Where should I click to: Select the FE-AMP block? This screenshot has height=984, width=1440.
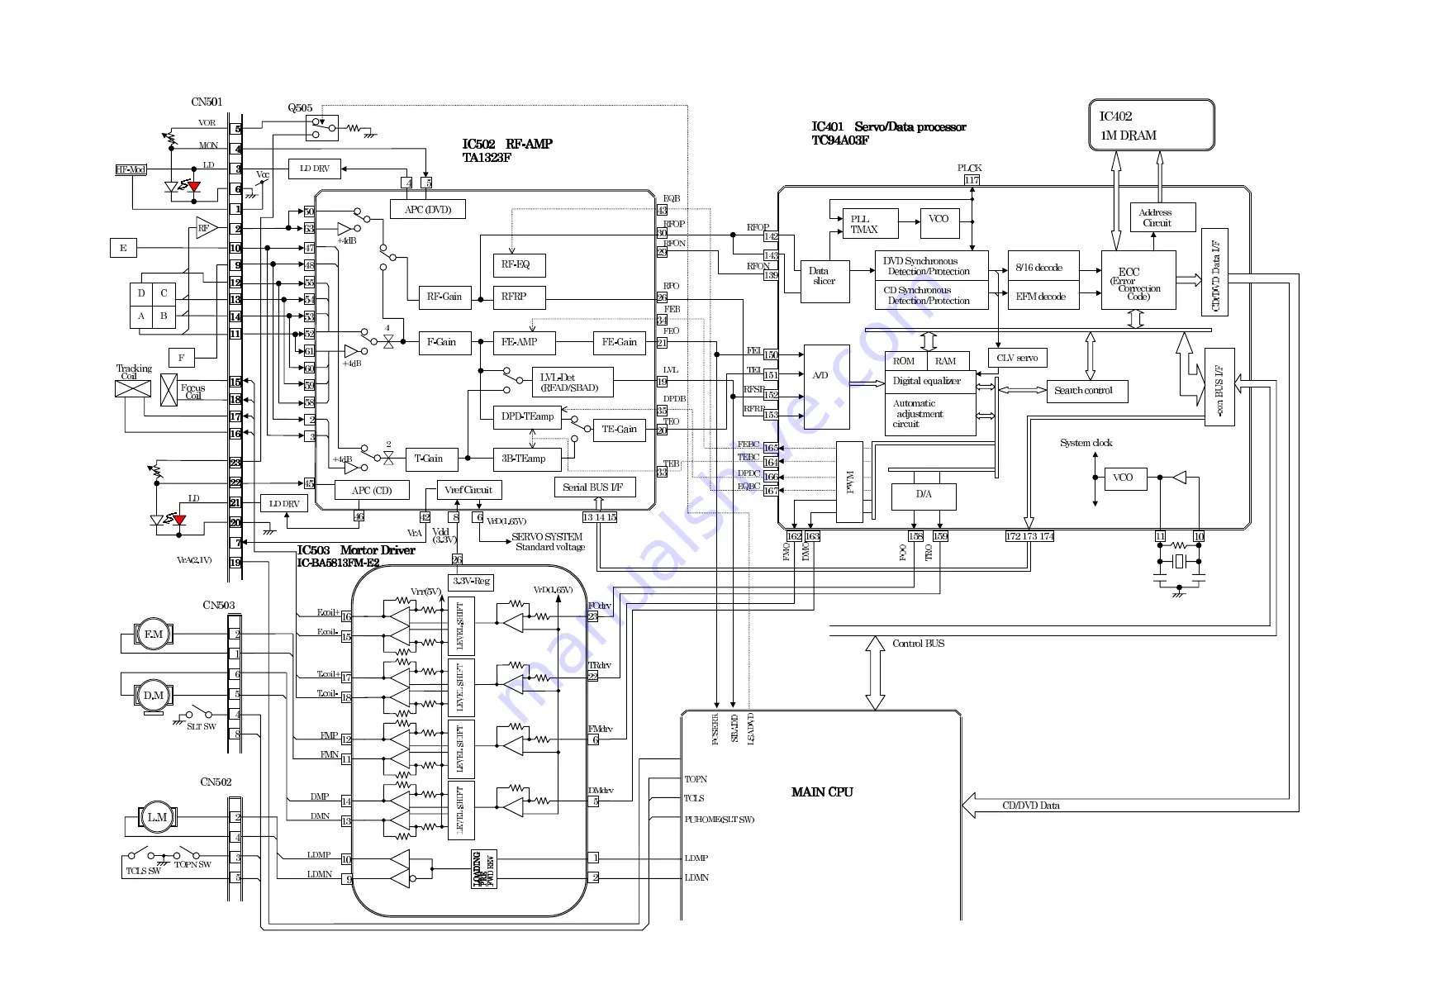tap(524, 342)
